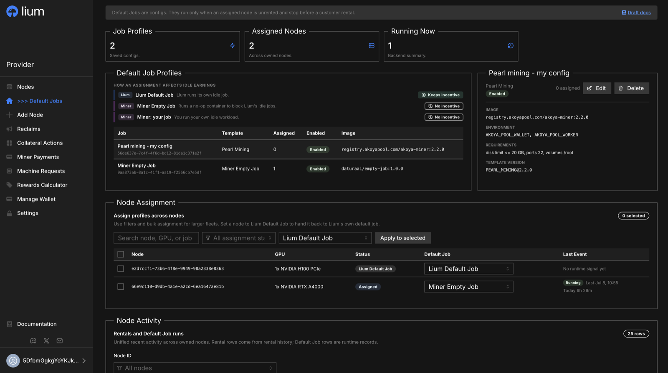Click the history icon in Running Now card

point(511,45)
